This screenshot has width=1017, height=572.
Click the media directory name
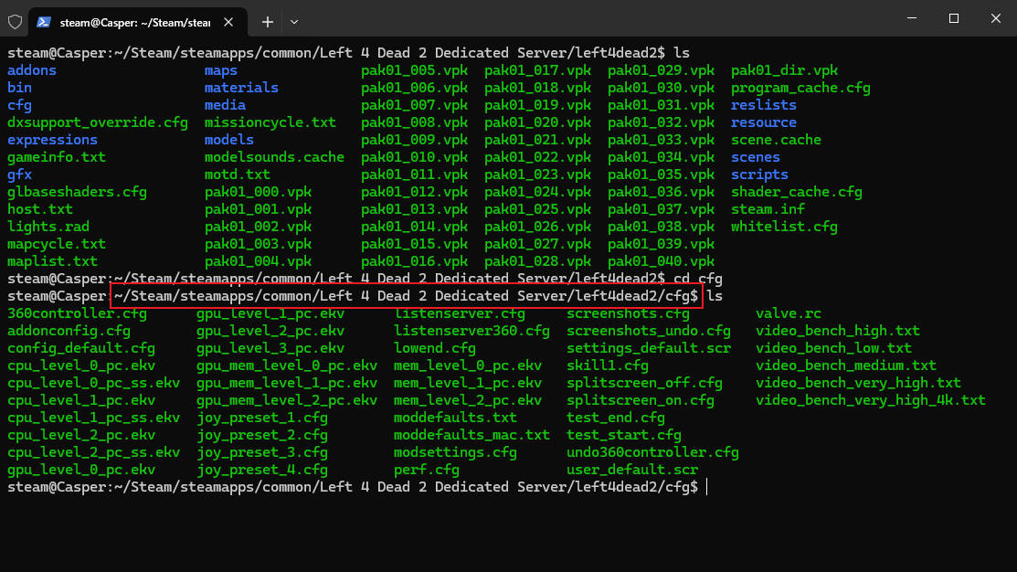point(225,105)
